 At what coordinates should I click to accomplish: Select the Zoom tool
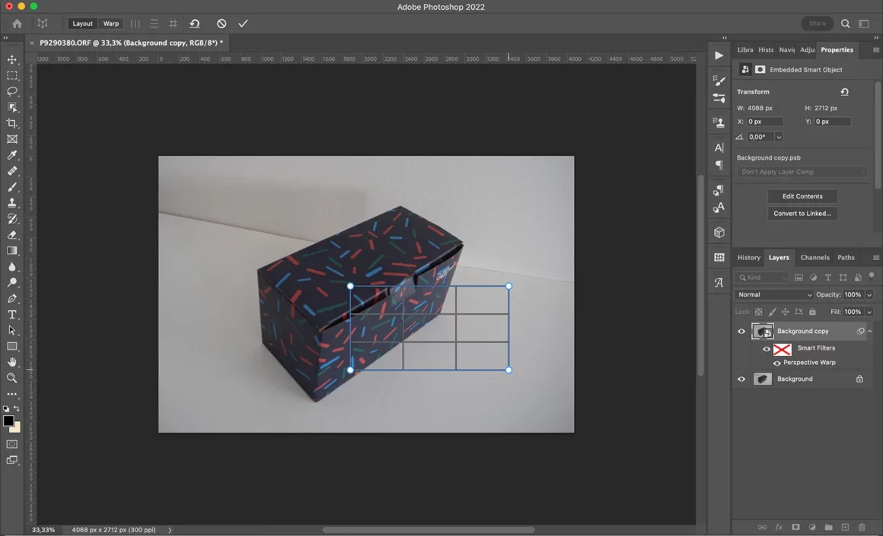pyautogui.click(x=12, y=378)
